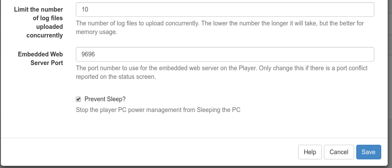Cancel the settings dialog

[339, 152]
